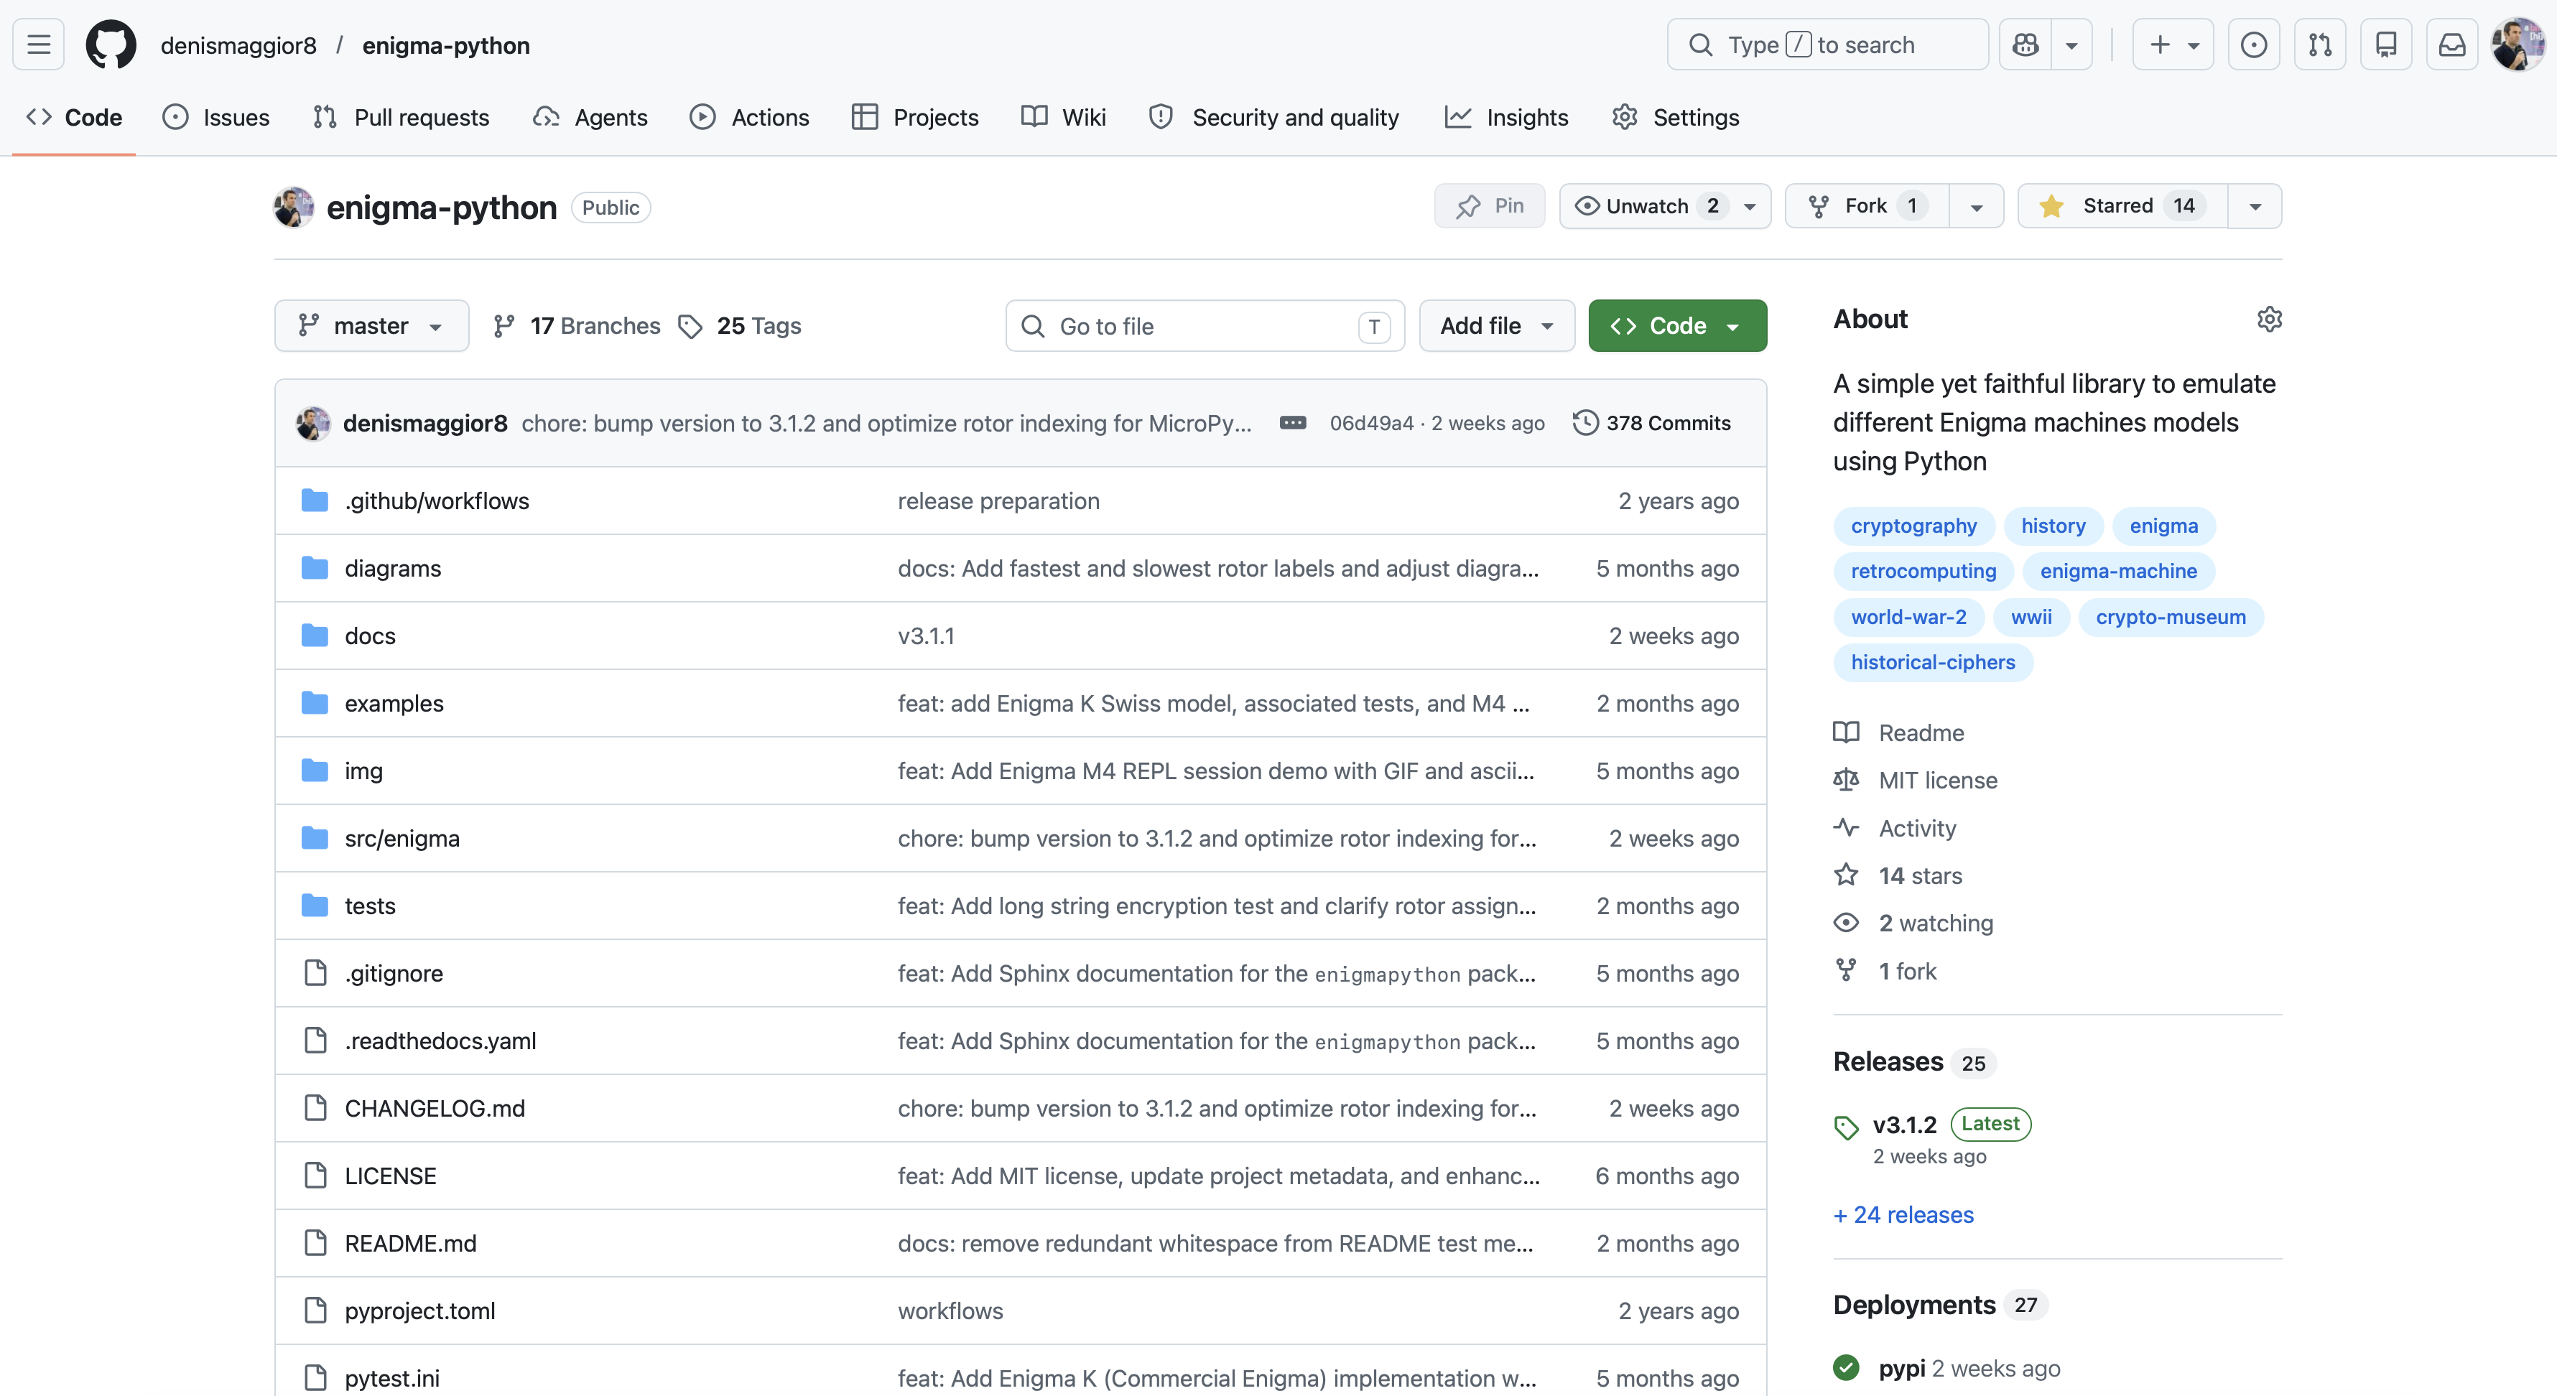Open the green Code dropdown
The width and height of the screenshot is (2557, 1396).
(x=1678, y=325)
